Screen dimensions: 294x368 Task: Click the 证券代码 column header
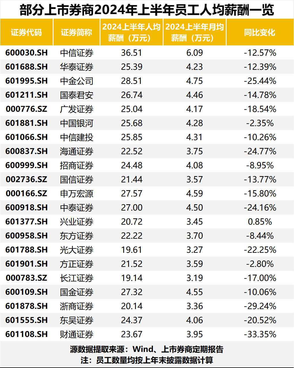26,32
